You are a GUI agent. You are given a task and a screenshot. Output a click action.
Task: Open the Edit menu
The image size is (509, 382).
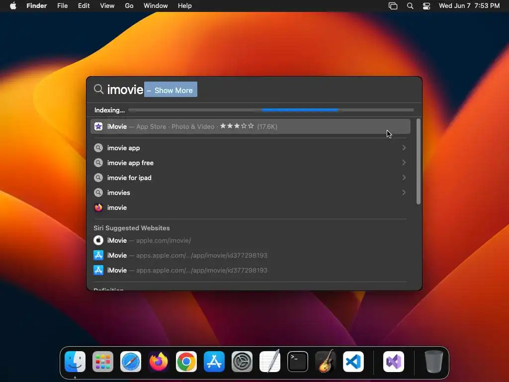(84, 6)
